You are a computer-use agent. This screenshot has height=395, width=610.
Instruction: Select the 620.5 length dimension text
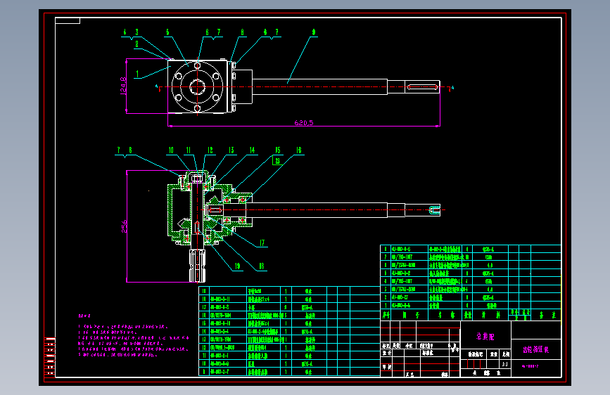pos(304,122)
